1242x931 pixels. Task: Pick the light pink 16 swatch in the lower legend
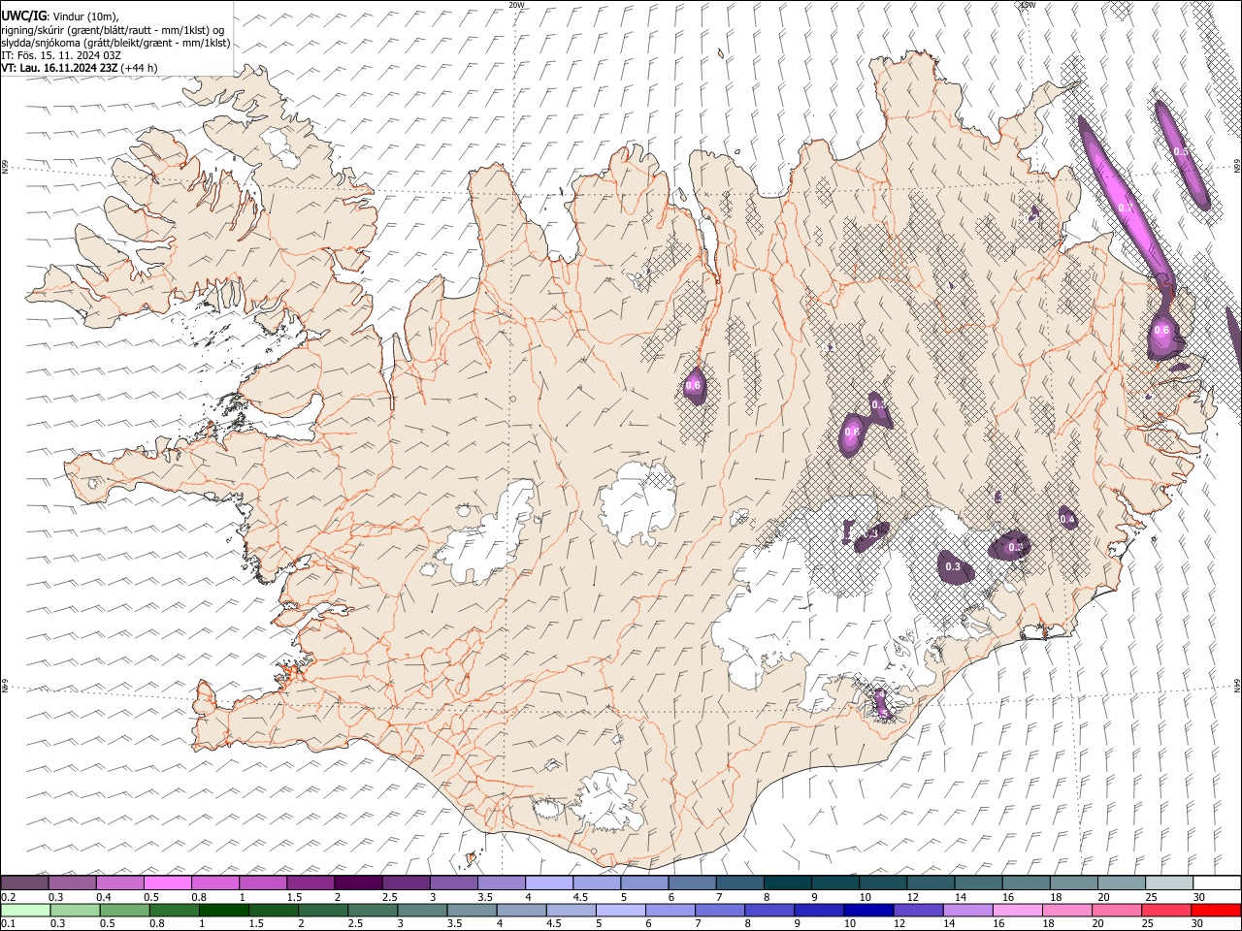[1017, 911]
